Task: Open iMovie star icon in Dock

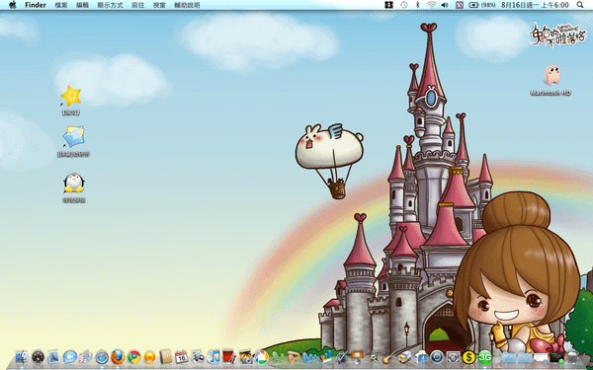Action: (x=375, y=357)
